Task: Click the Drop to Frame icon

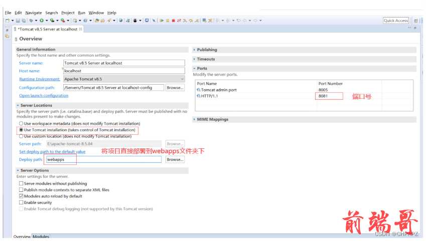Action: tap(204, 21)
